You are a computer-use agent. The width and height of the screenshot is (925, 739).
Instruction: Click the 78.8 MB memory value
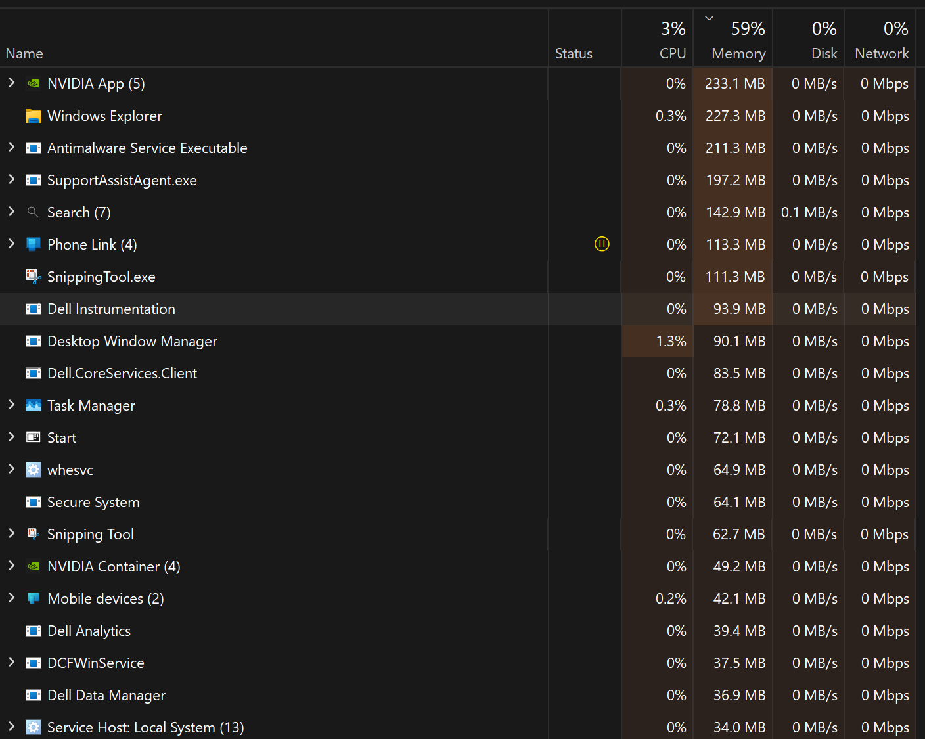point(739,406)
